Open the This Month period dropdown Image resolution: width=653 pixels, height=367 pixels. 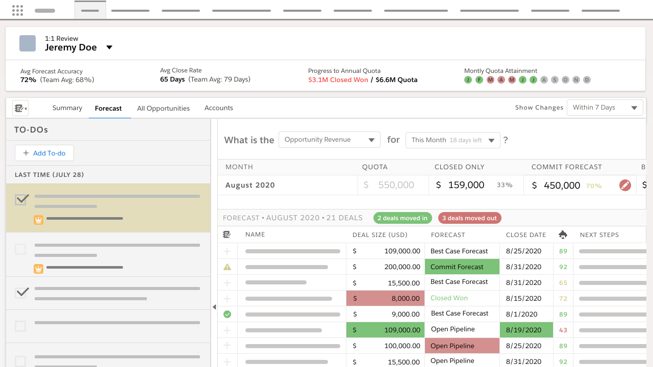coord(453,140)
